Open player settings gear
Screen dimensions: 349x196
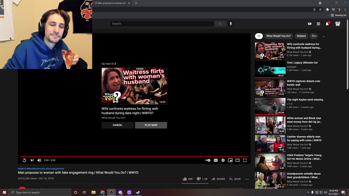(x=223, y=160)
